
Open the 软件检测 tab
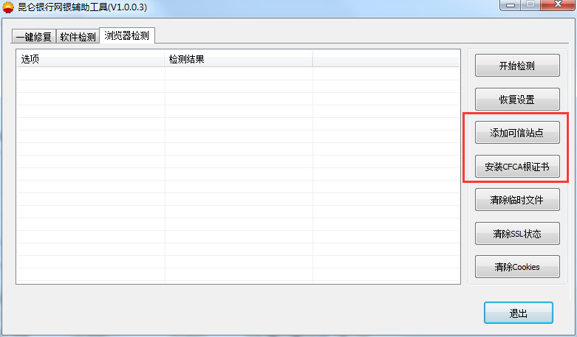(x=78, y=37)
